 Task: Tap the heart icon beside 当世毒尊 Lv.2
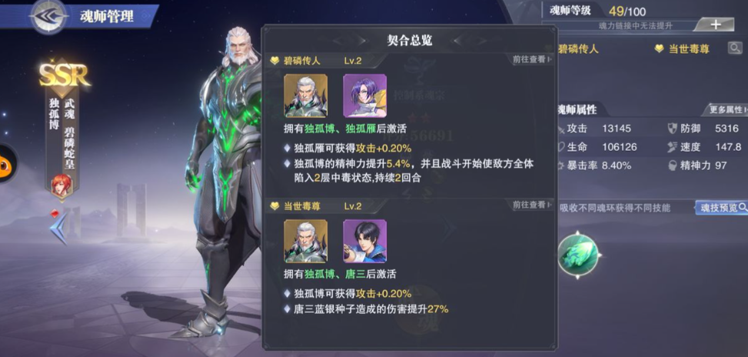[x=274, y=206]
